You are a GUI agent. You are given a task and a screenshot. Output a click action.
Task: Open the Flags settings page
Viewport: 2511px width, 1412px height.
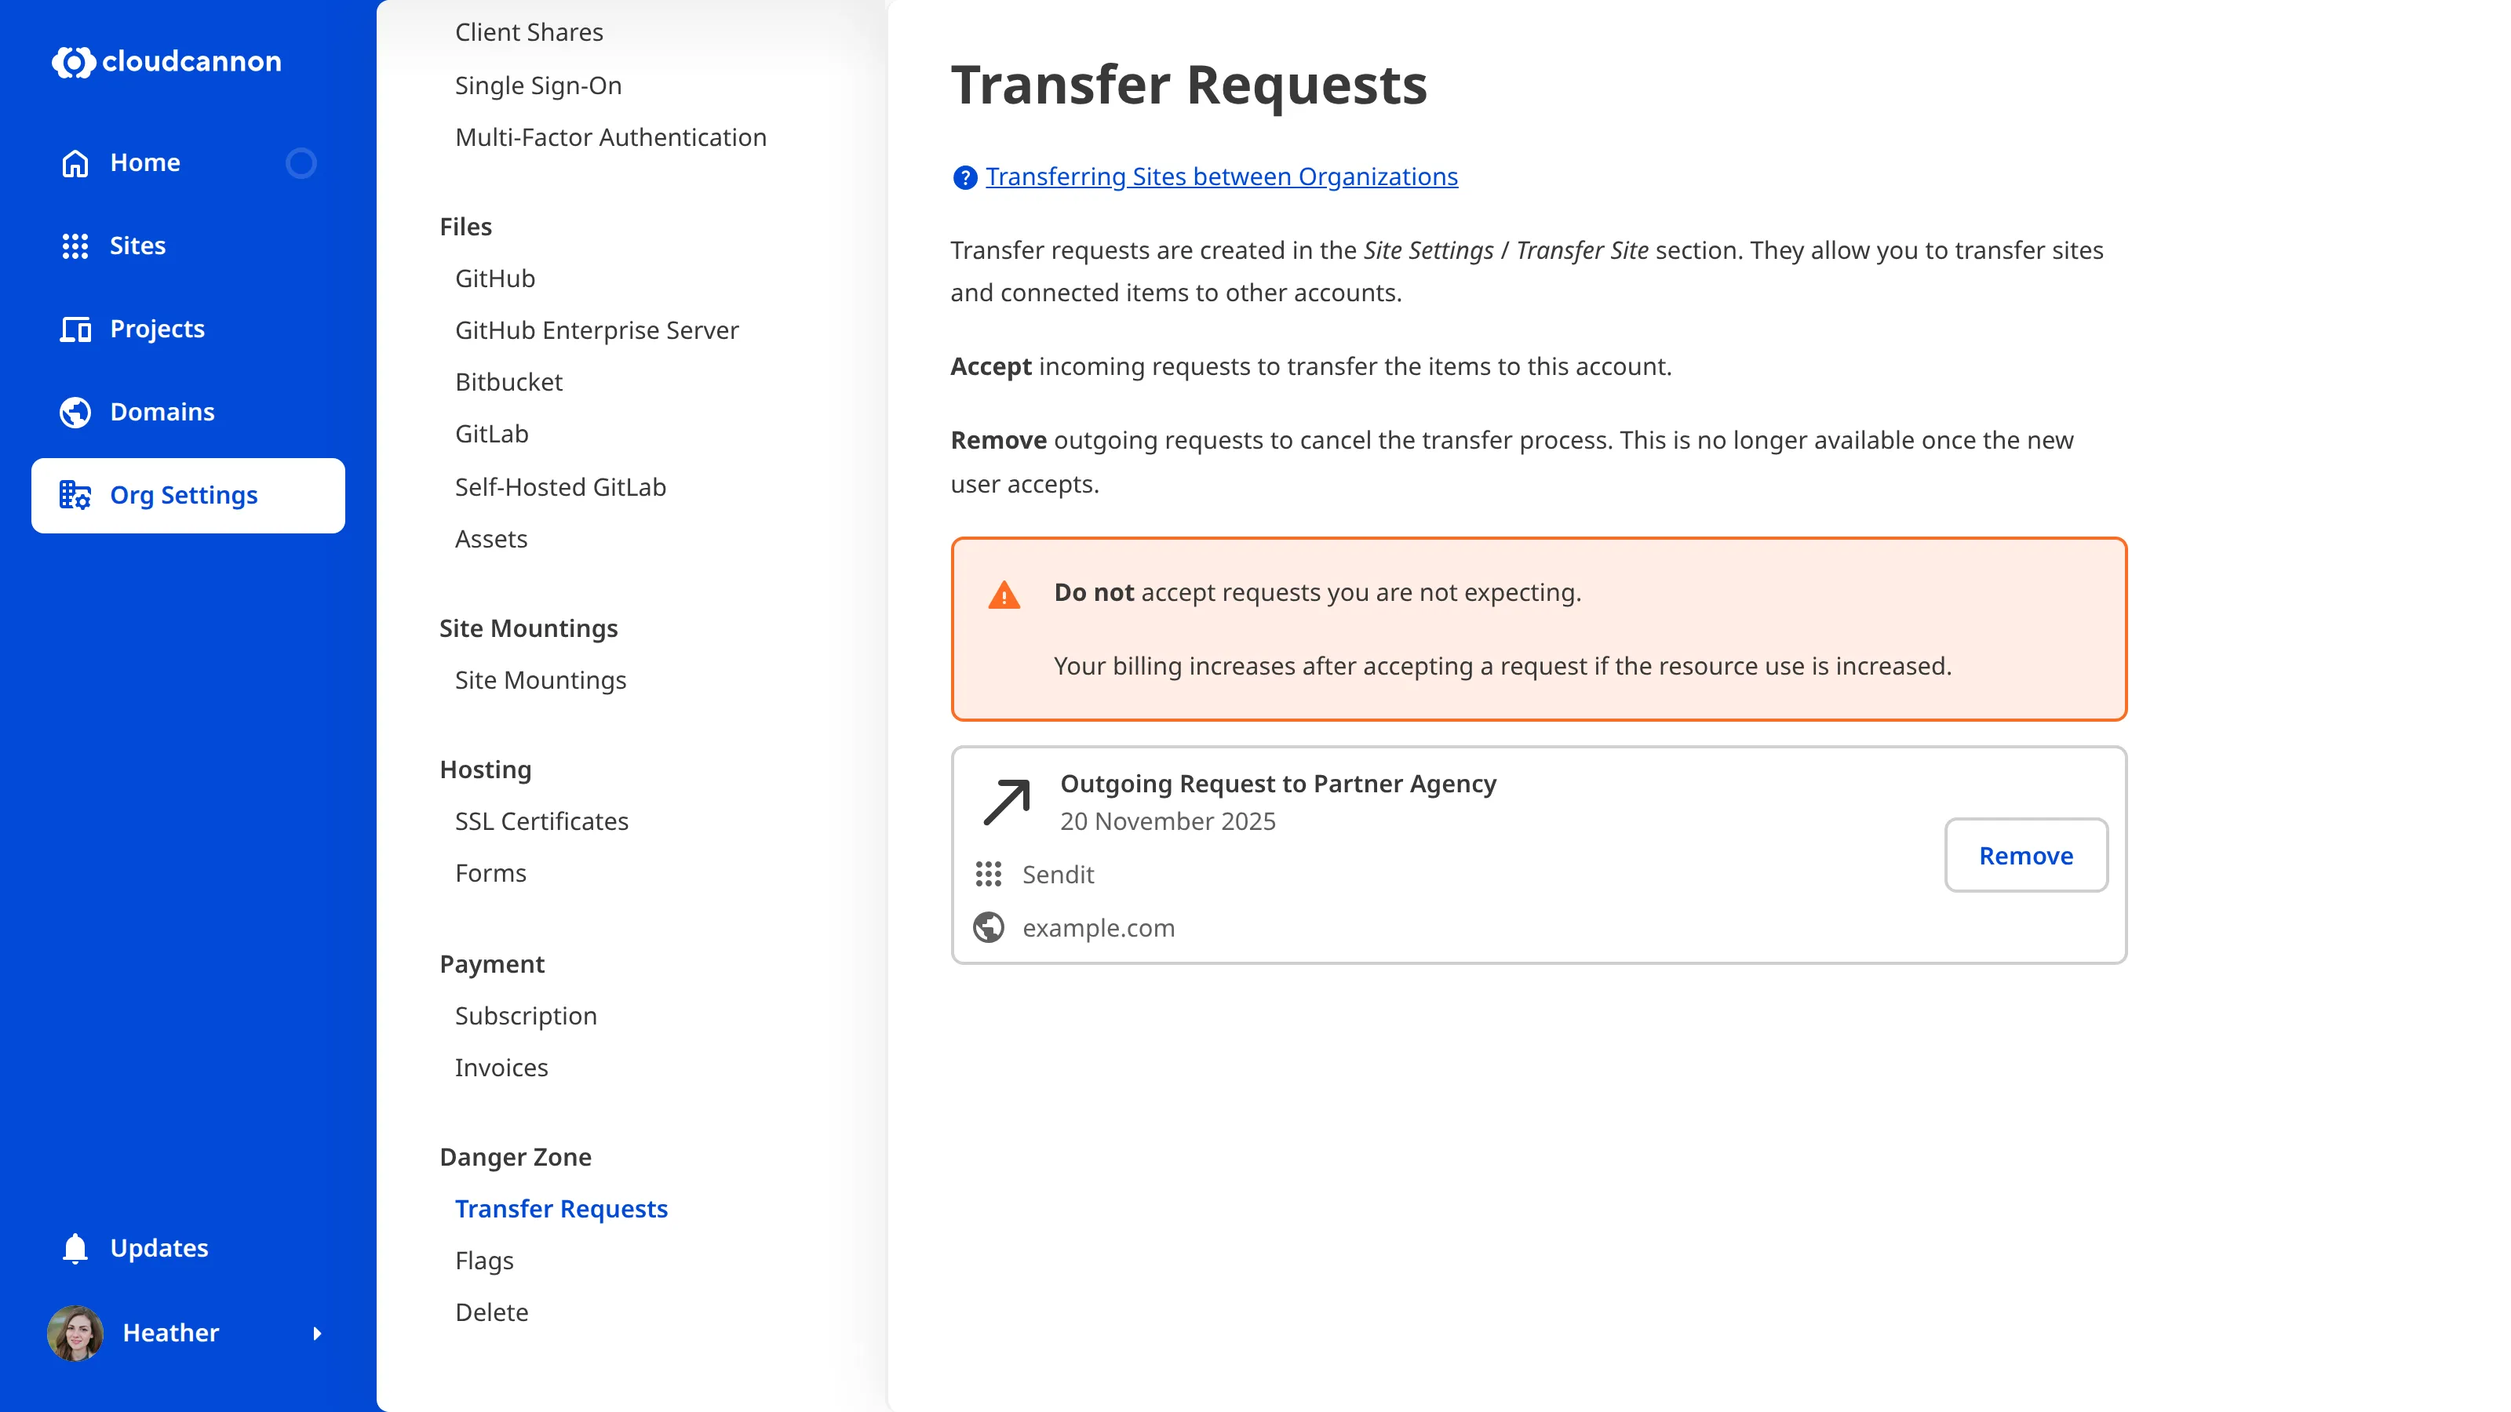[483, 1260]
